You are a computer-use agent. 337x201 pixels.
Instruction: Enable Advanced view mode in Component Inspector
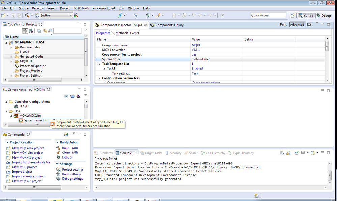[297, 25]
